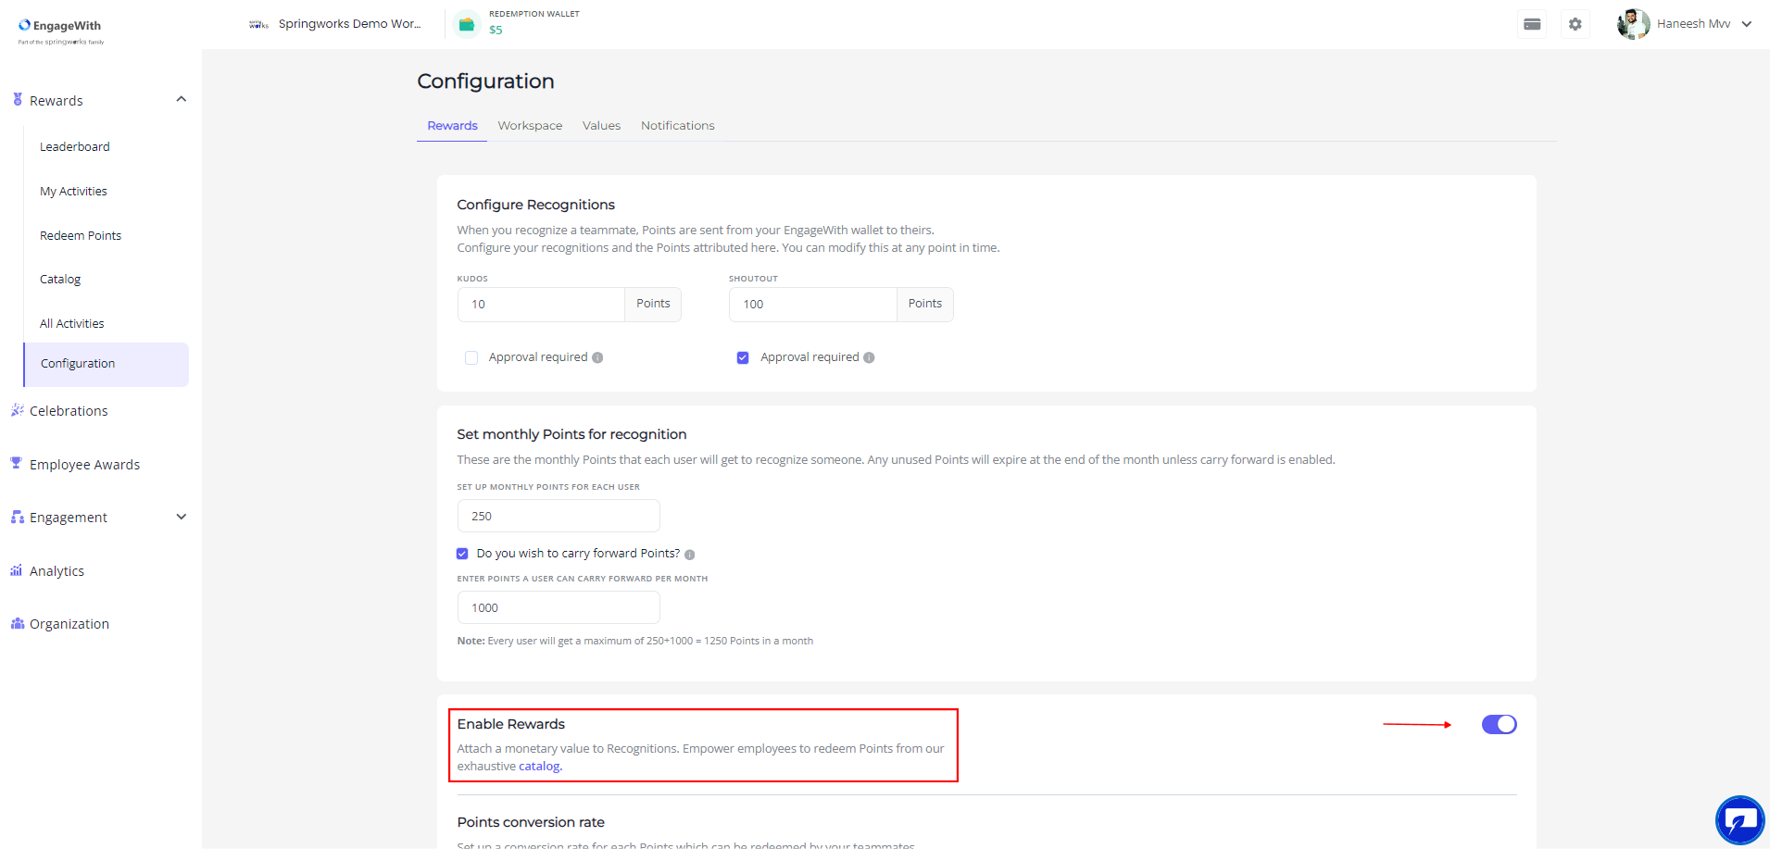Click the Employee Awards trophy icon
The image size is (1770, 849).
tap(17, 463)
